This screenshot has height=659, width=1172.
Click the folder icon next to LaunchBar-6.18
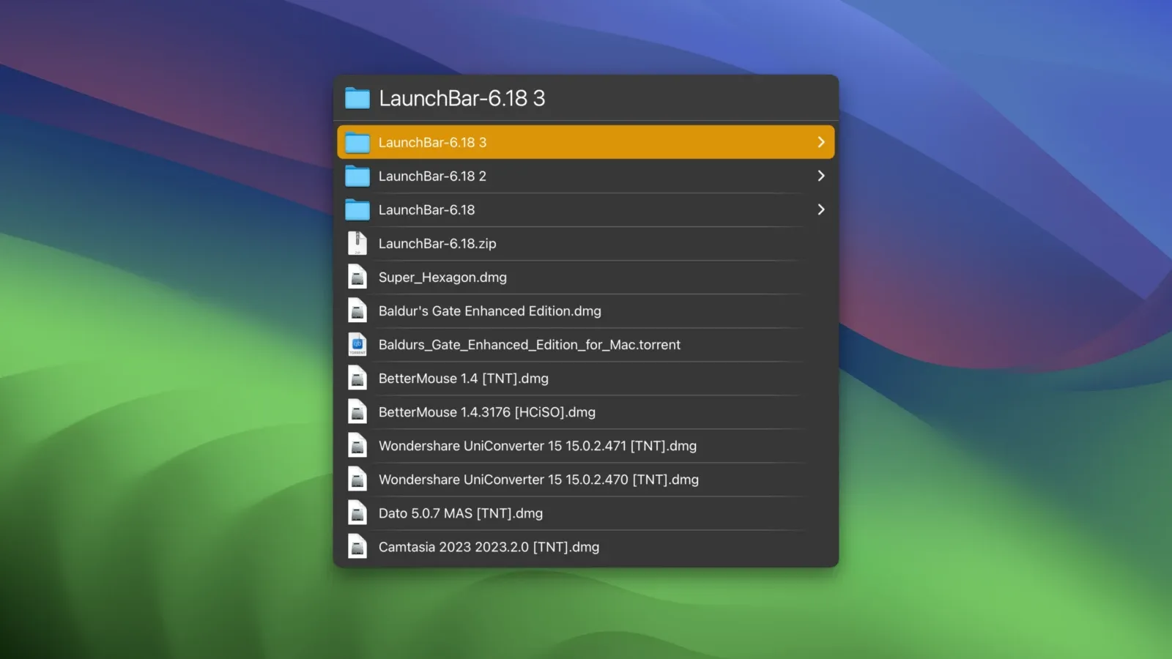357,209
